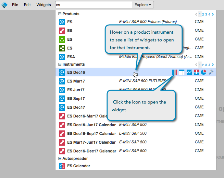Select ES Dec16-Dec17 Calendar name
The width and height of the screenshot is (224, 178).
[92, 151]
